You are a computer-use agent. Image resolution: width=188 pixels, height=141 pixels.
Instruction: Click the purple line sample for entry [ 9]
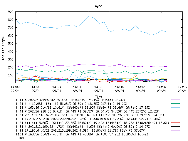tap(176, 130)
